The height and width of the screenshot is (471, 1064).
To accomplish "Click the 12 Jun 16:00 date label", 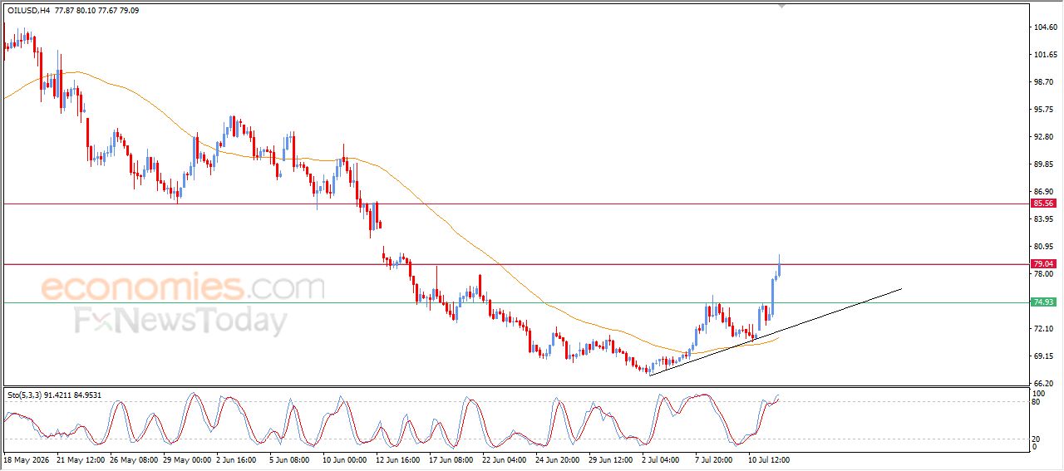I will pyautogui.click(x=396, y=459).
